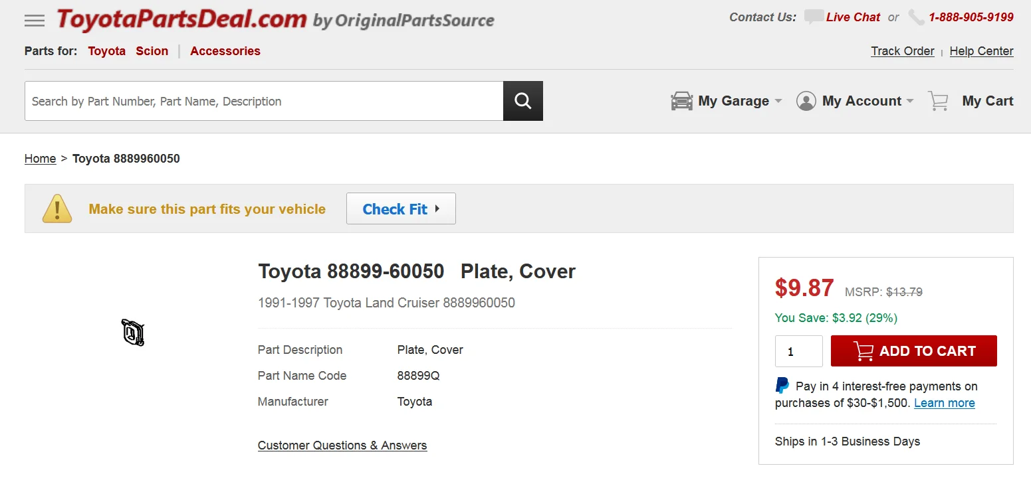Click the PayPal logo icon
1031x484 pixels.
point(782,386)
